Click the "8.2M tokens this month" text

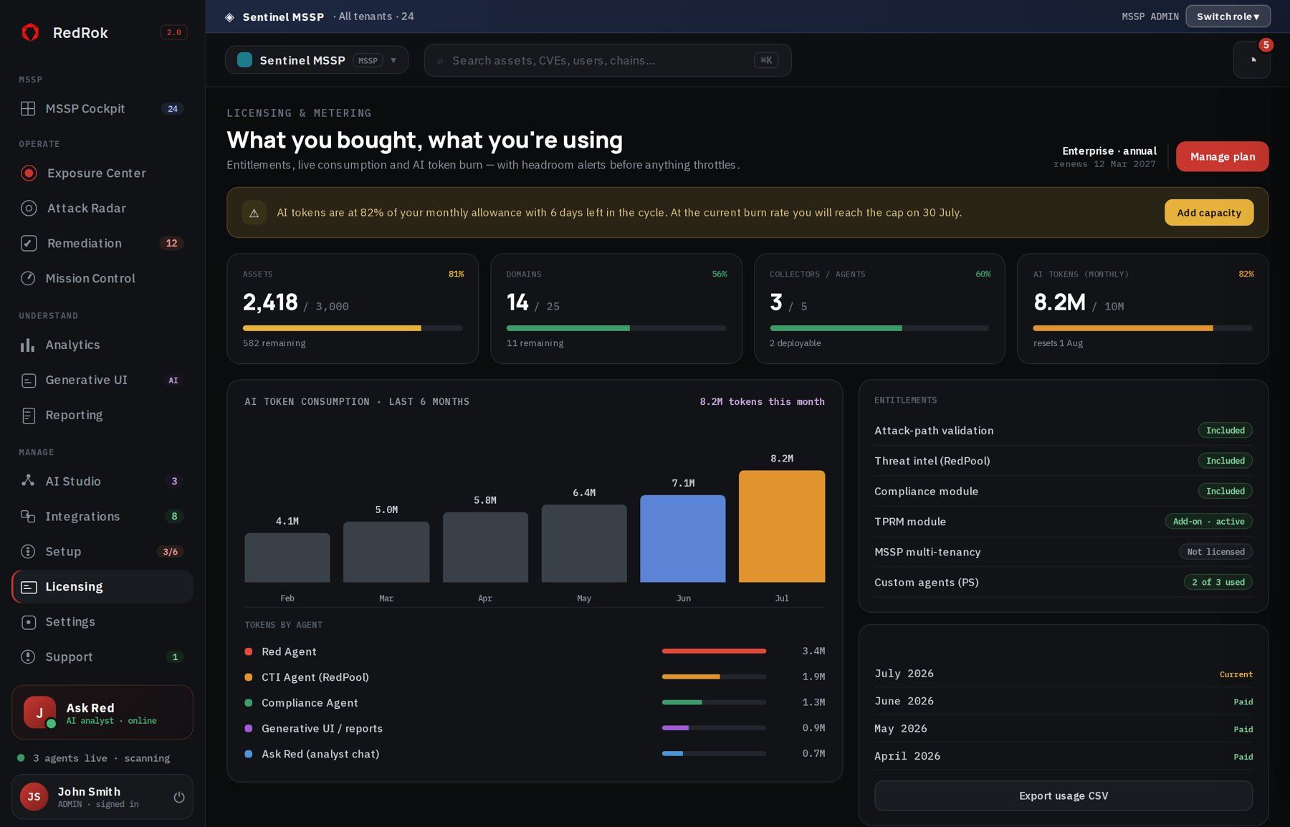pos(762,401)
